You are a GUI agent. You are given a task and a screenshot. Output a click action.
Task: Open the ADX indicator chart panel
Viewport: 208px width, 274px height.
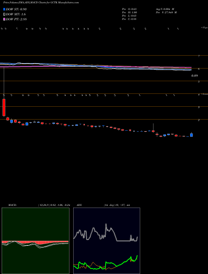[106, 241]
